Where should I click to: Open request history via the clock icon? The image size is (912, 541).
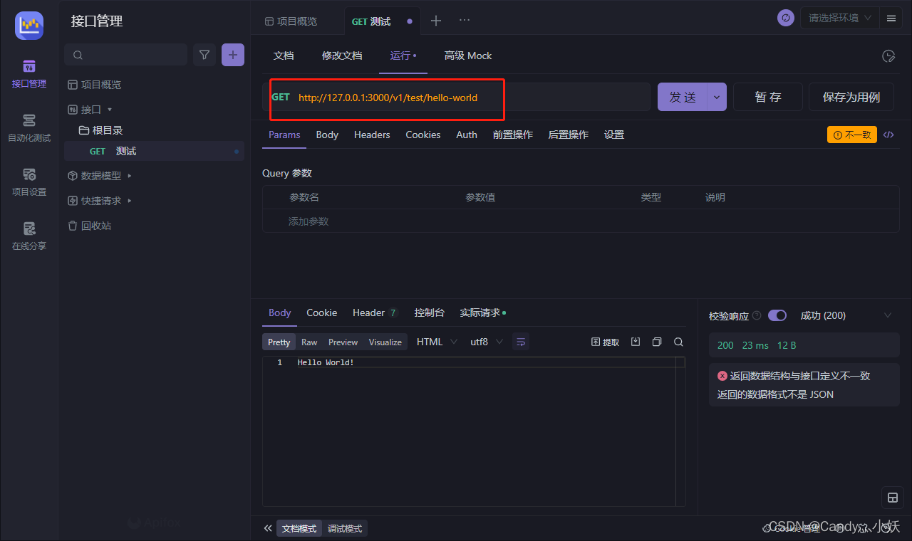coord(888,56)
